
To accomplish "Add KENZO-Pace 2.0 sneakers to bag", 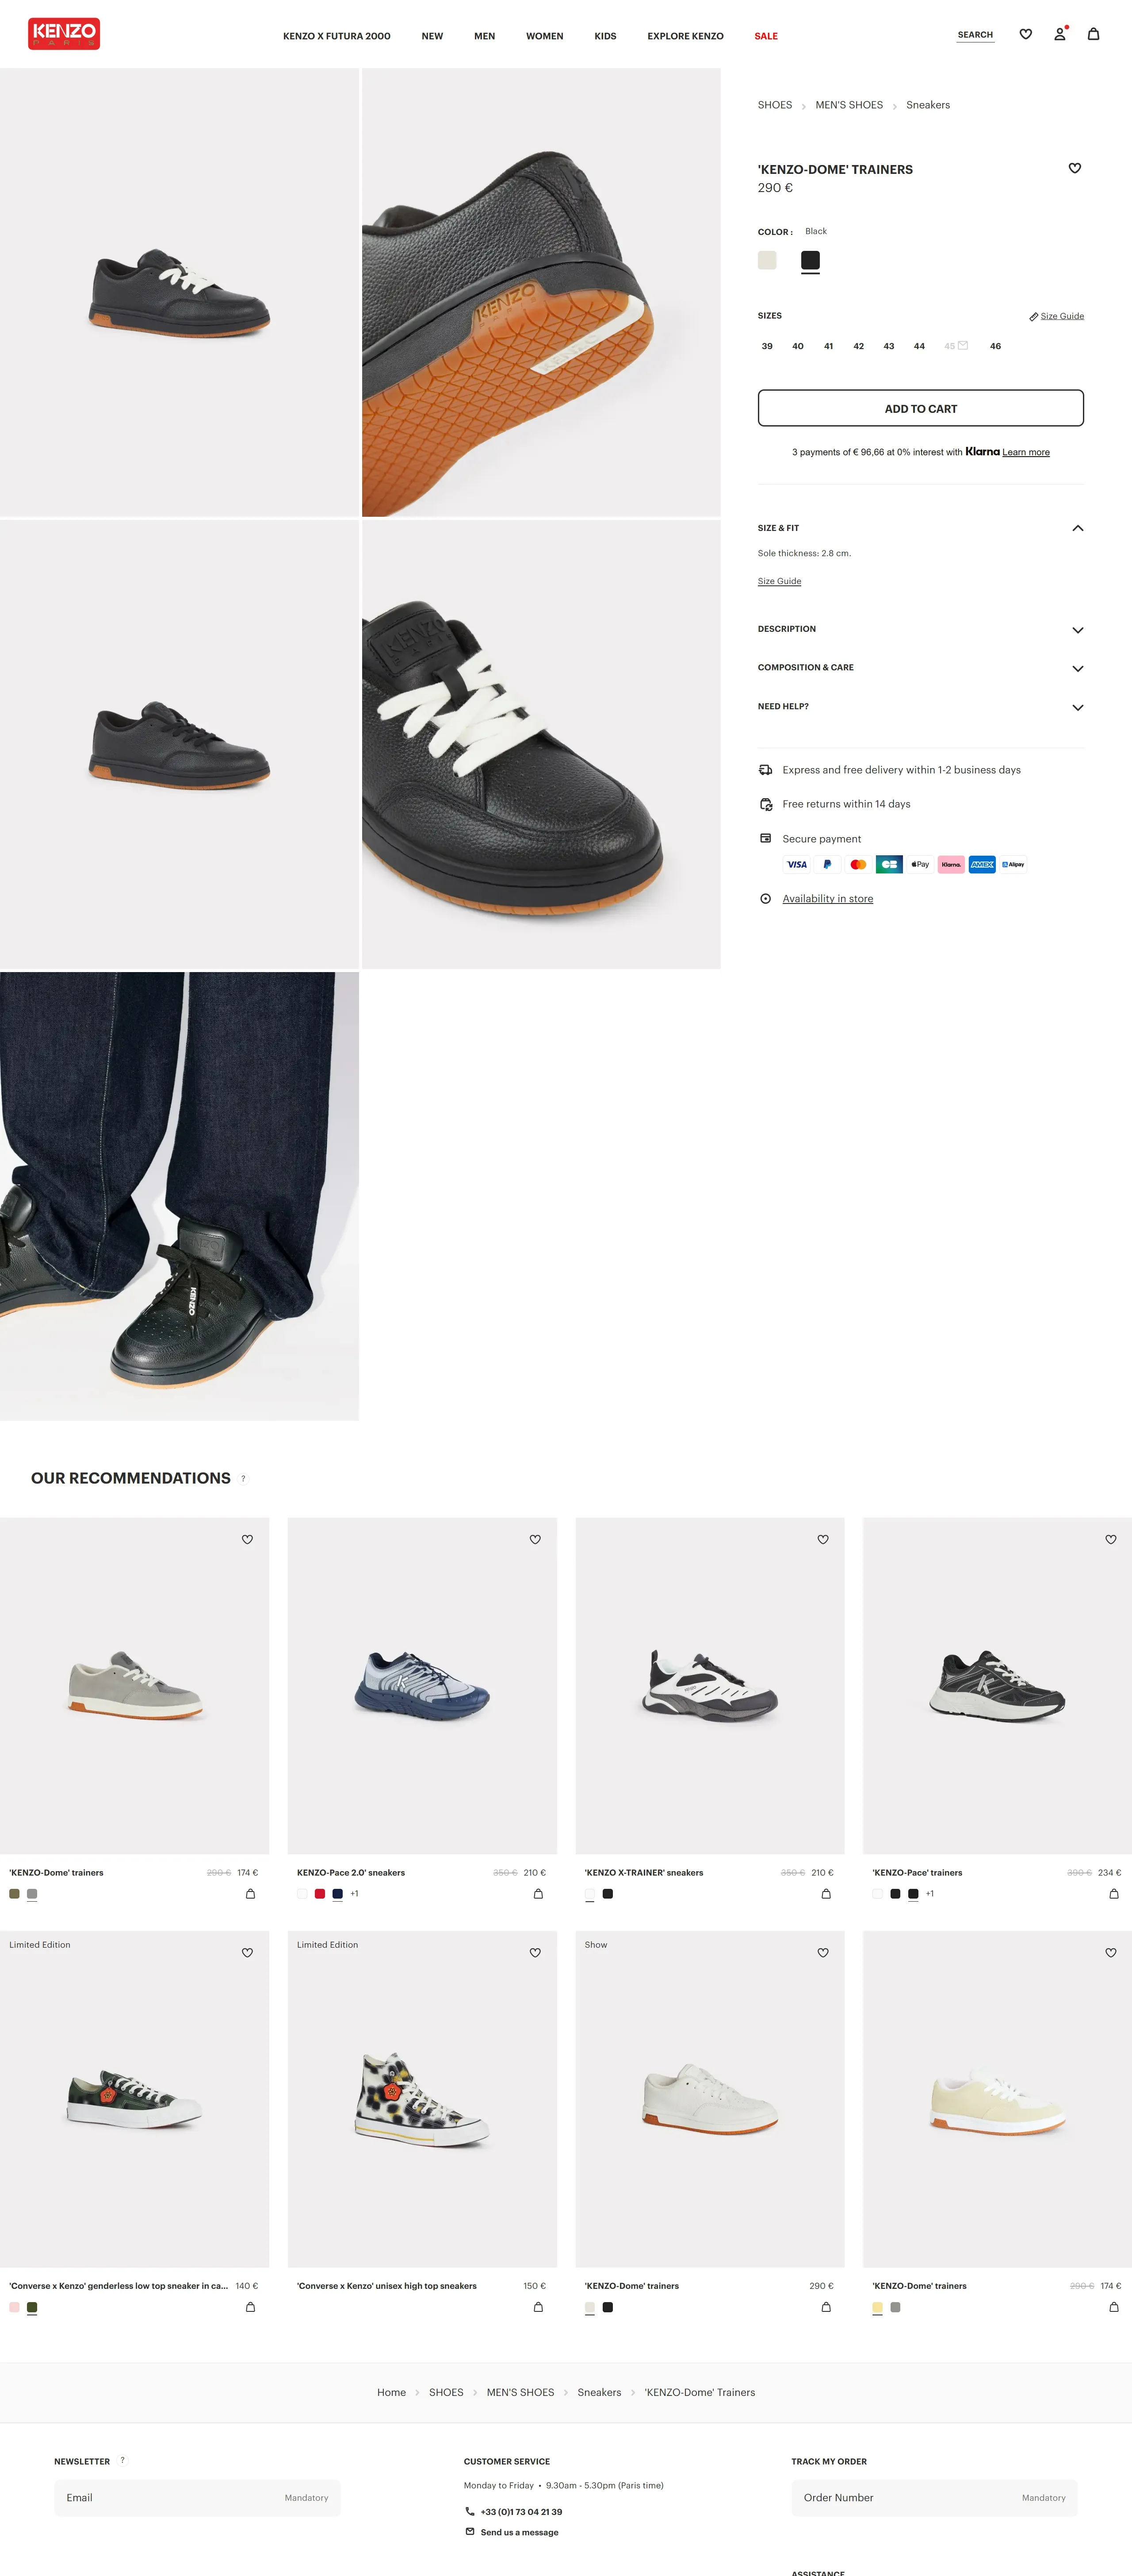I will tap(538, 1893).
